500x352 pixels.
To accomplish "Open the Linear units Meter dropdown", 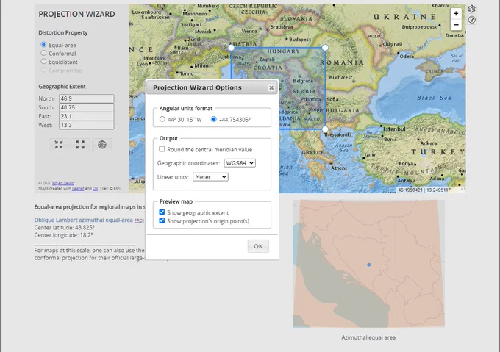I will [210, 177].
